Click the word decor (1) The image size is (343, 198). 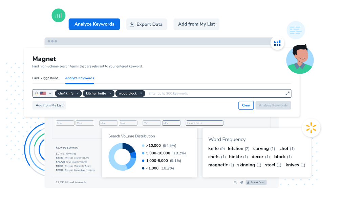coord(261,157)
